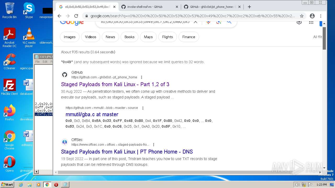Open the Chrome profile avatar menu

[312, 16]
